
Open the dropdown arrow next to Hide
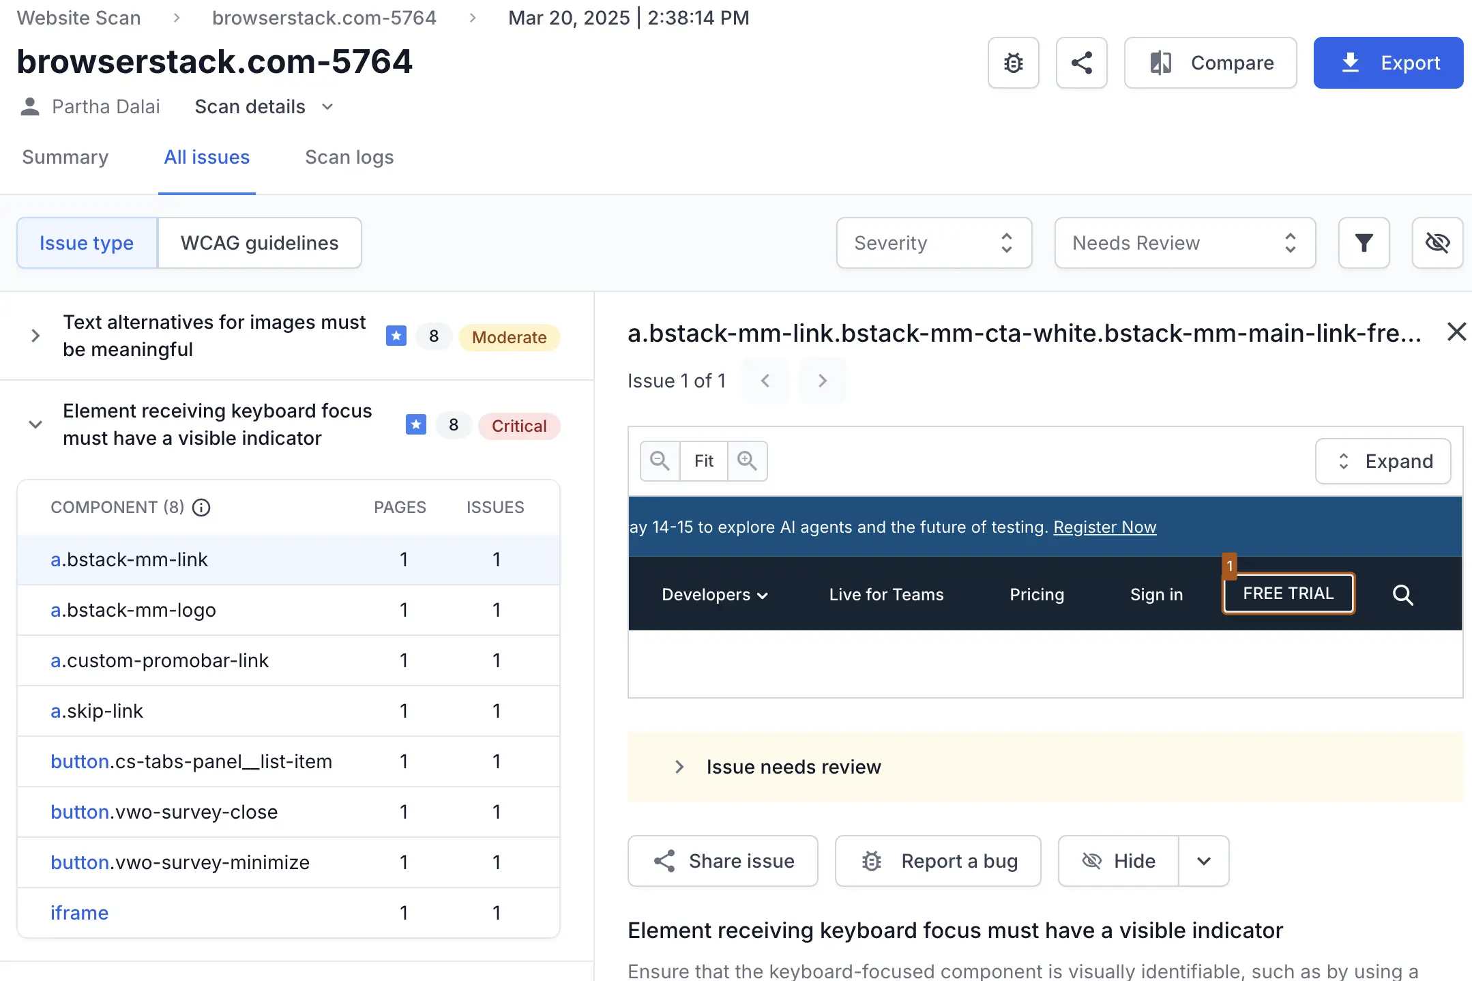(x=1203, y=861)
